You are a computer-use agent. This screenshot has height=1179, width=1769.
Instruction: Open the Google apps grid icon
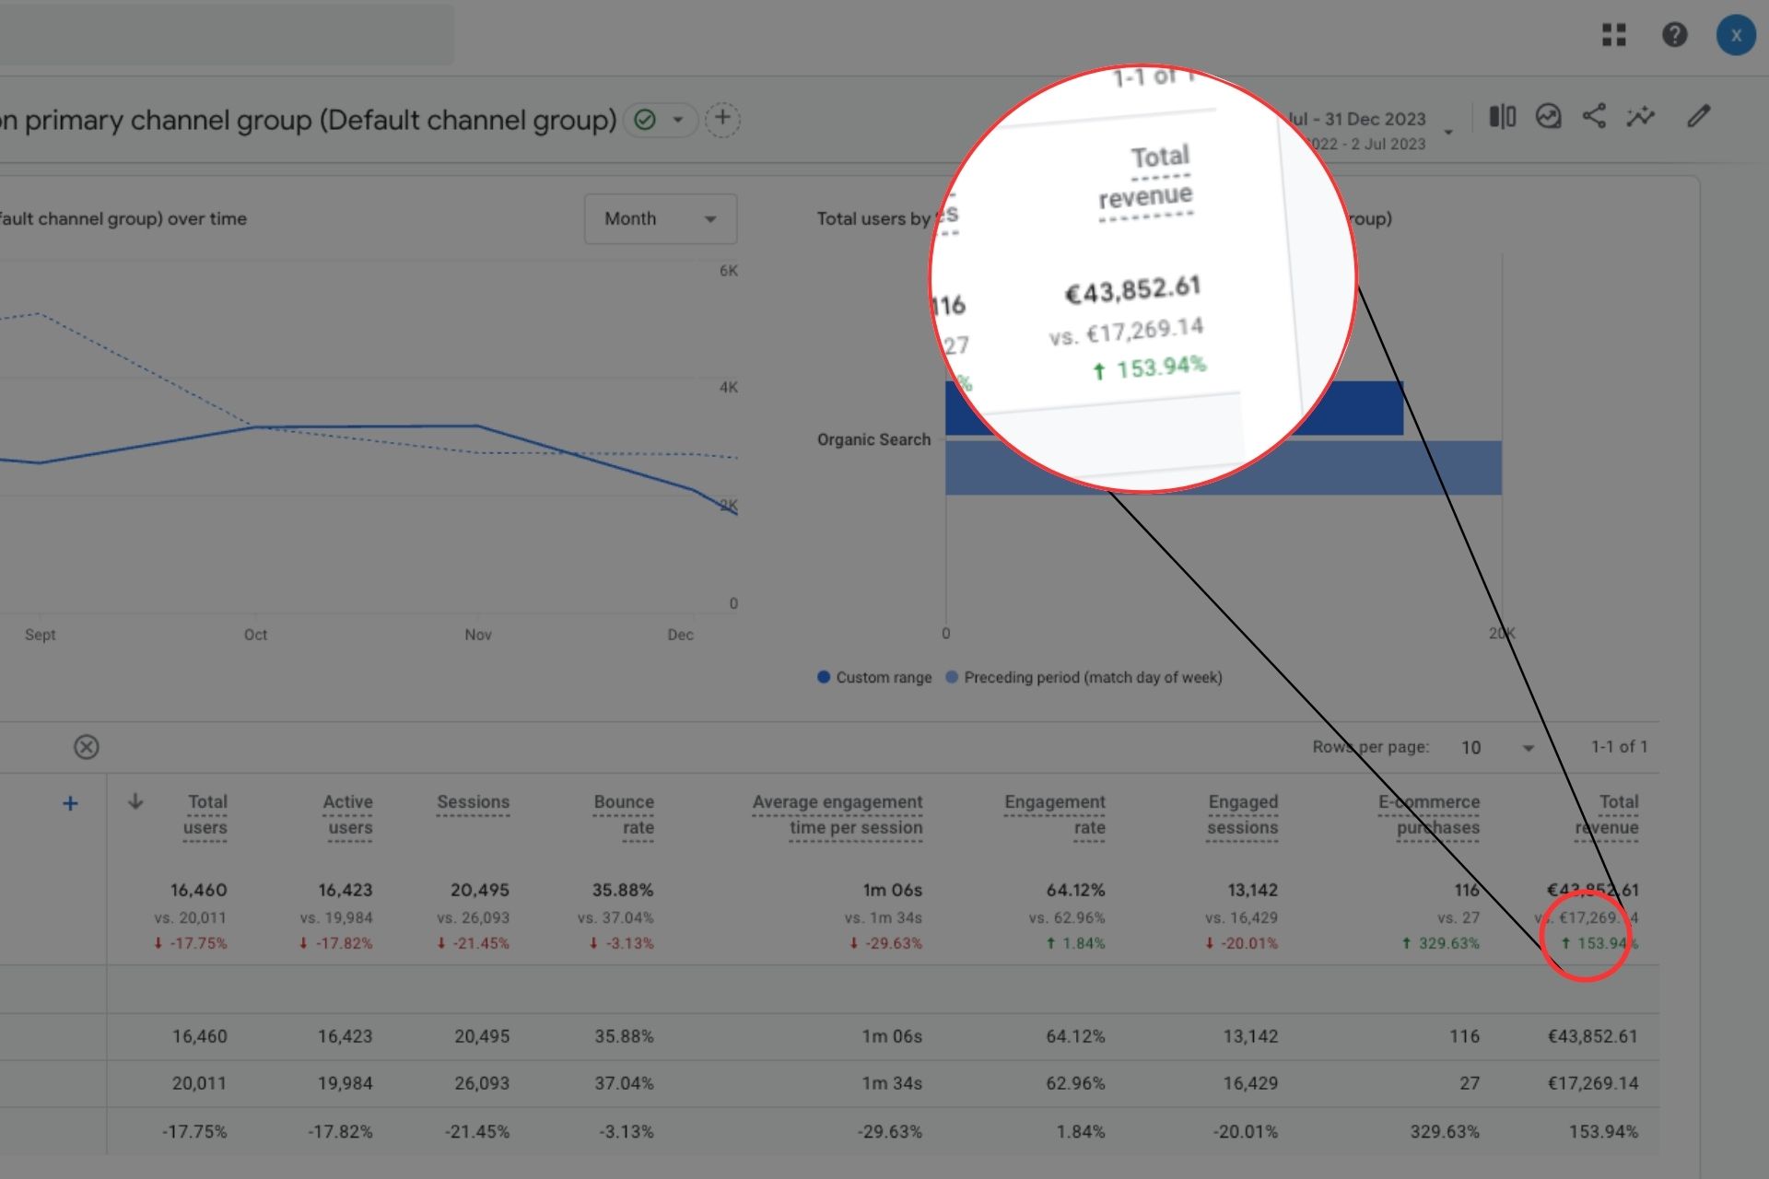click(x=1613, y=35)
